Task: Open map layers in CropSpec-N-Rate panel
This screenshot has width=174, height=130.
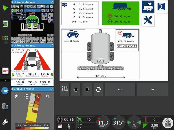Action: point(16,96)
